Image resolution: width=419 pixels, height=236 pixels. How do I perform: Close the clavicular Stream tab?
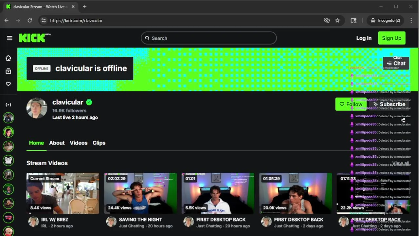point(73,7)
